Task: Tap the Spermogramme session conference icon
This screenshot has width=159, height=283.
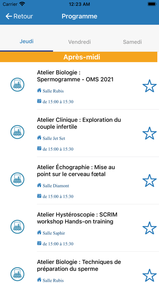Action: pyautogui.click(x=17, y=85)
